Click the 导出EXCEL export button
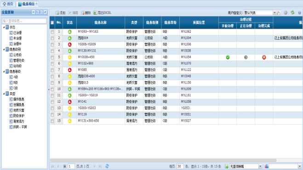Image resolution: width=303 pixels, height=170 pixels. [x=102, y=13]
